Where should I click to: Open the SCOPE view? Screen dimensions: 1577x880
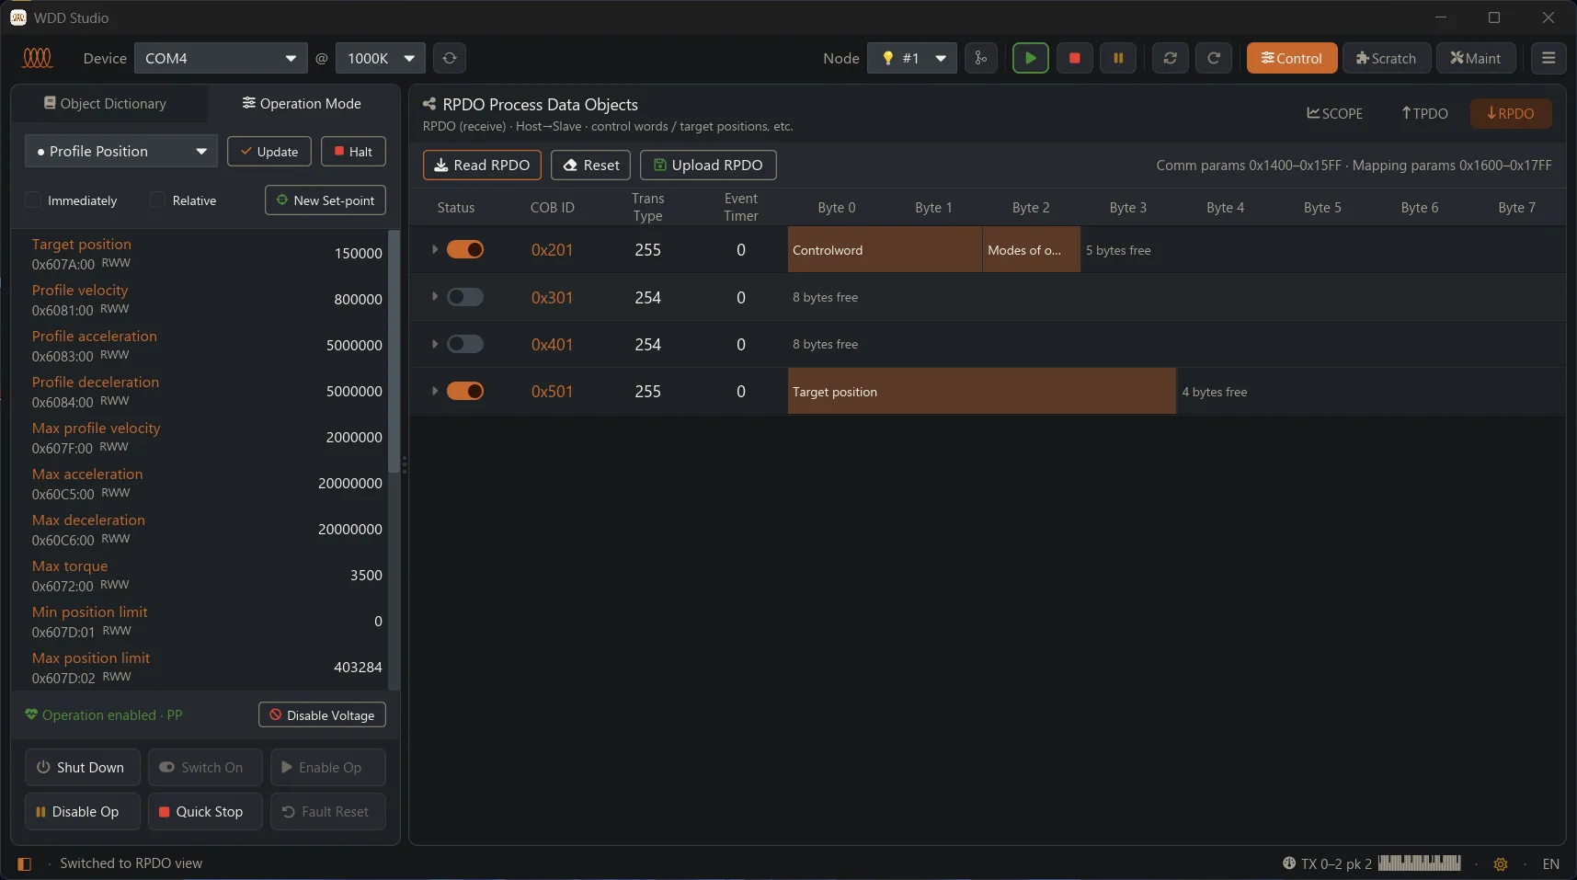coord(1335,113)
